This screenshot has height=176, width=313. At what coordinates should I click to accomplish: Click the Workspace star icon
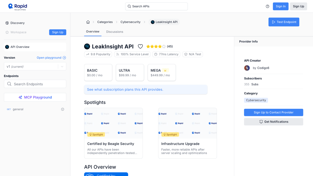(x=7, y=32)
